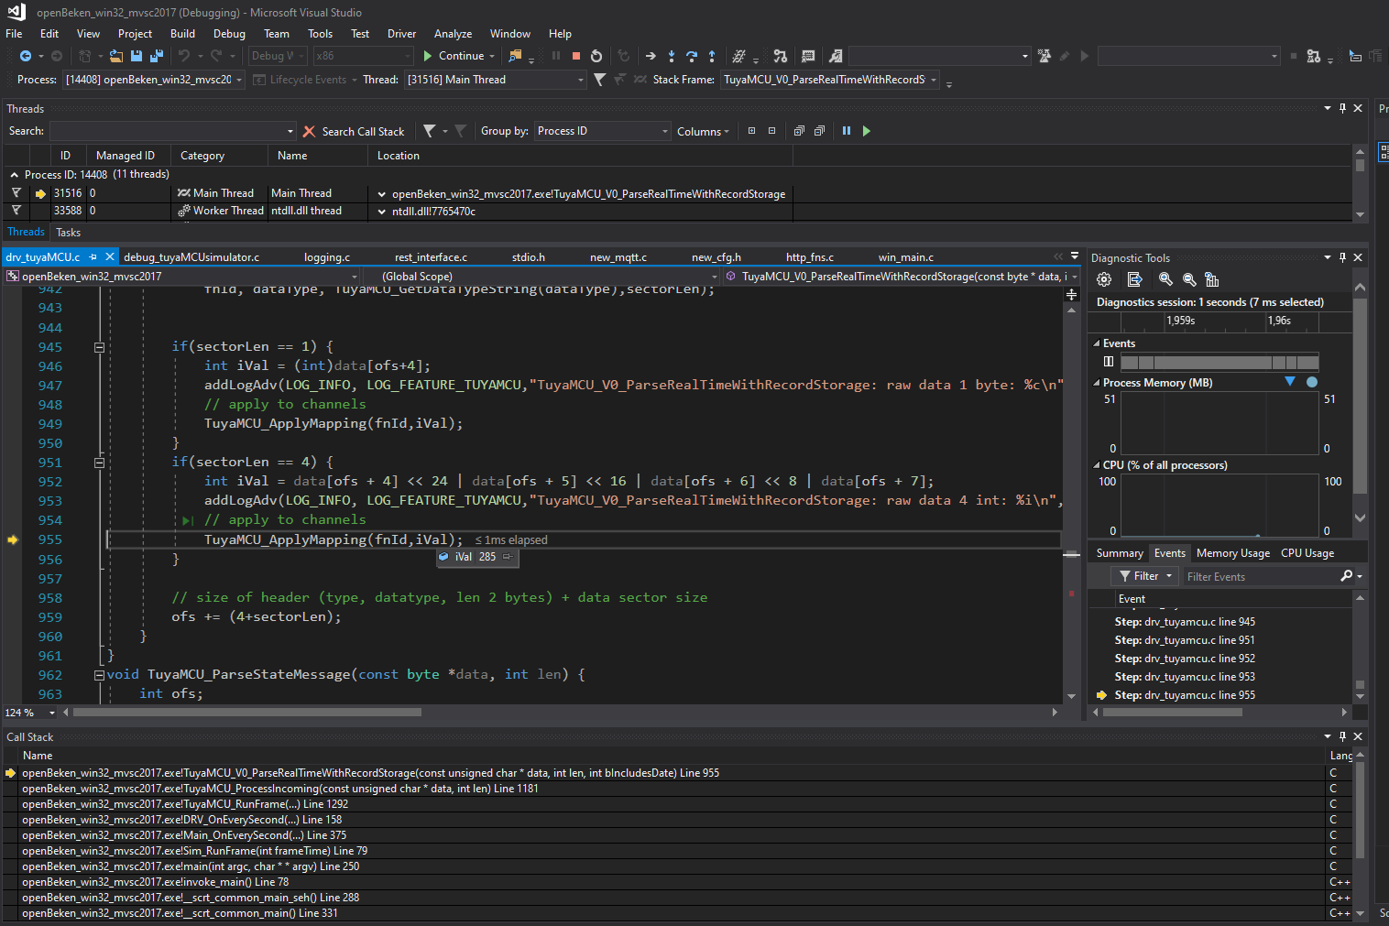Viewport: 1389px width, 926px height.
Task: Stop debugging with the red square
Action: (x=576, y=56)
